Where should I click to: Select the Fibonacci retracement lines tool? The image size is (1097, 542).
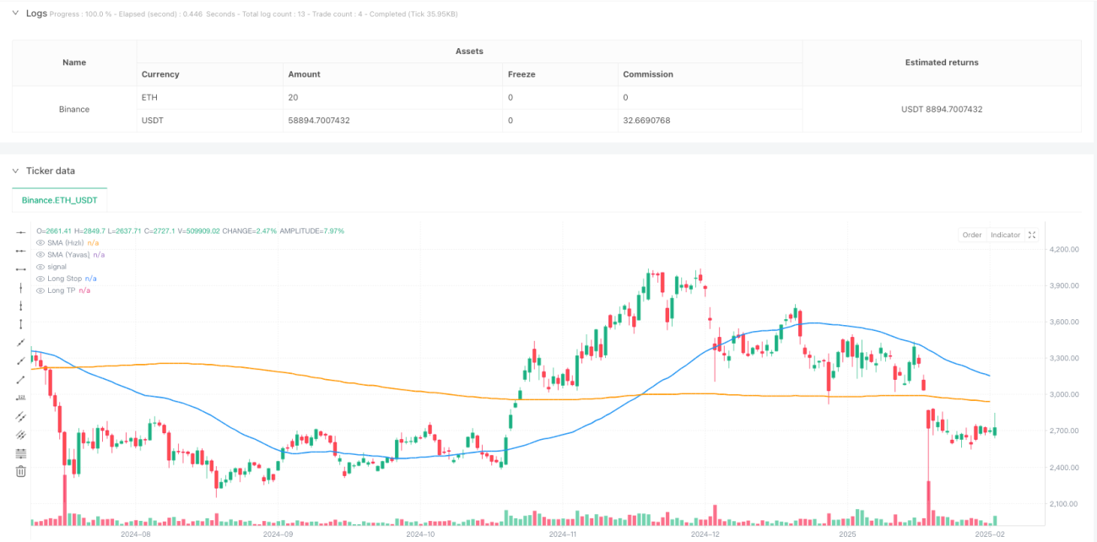pos(21,453)
